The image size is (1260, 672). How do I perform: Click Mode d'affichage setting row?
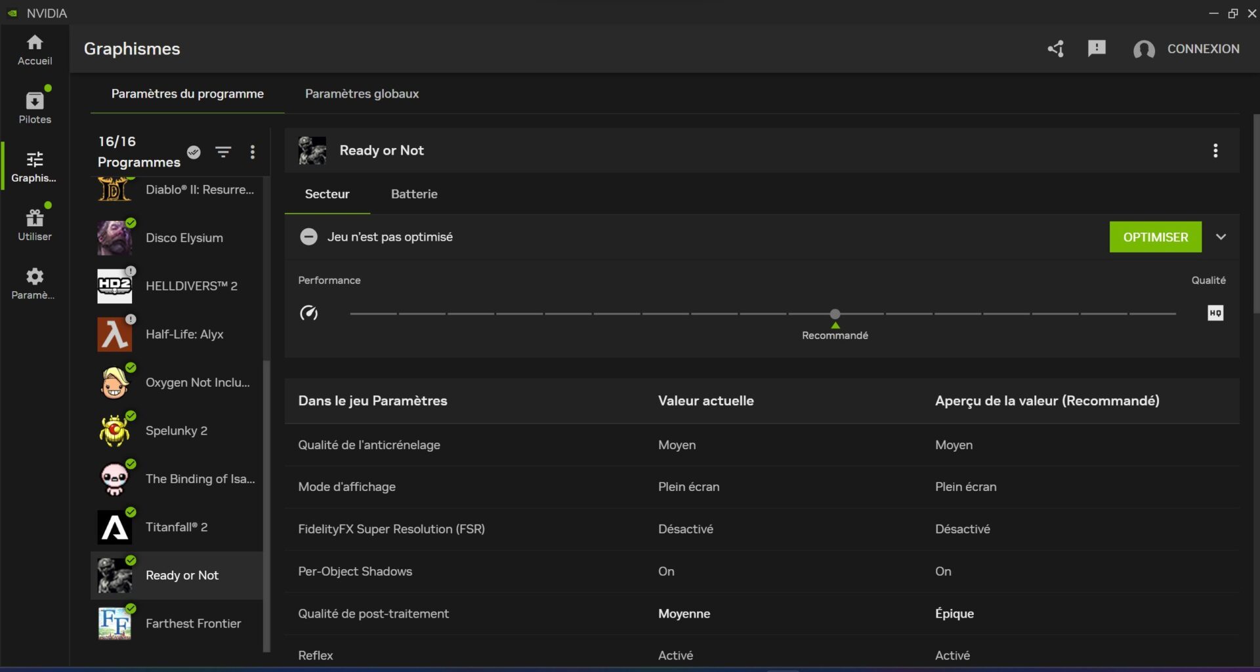(762, 487)
